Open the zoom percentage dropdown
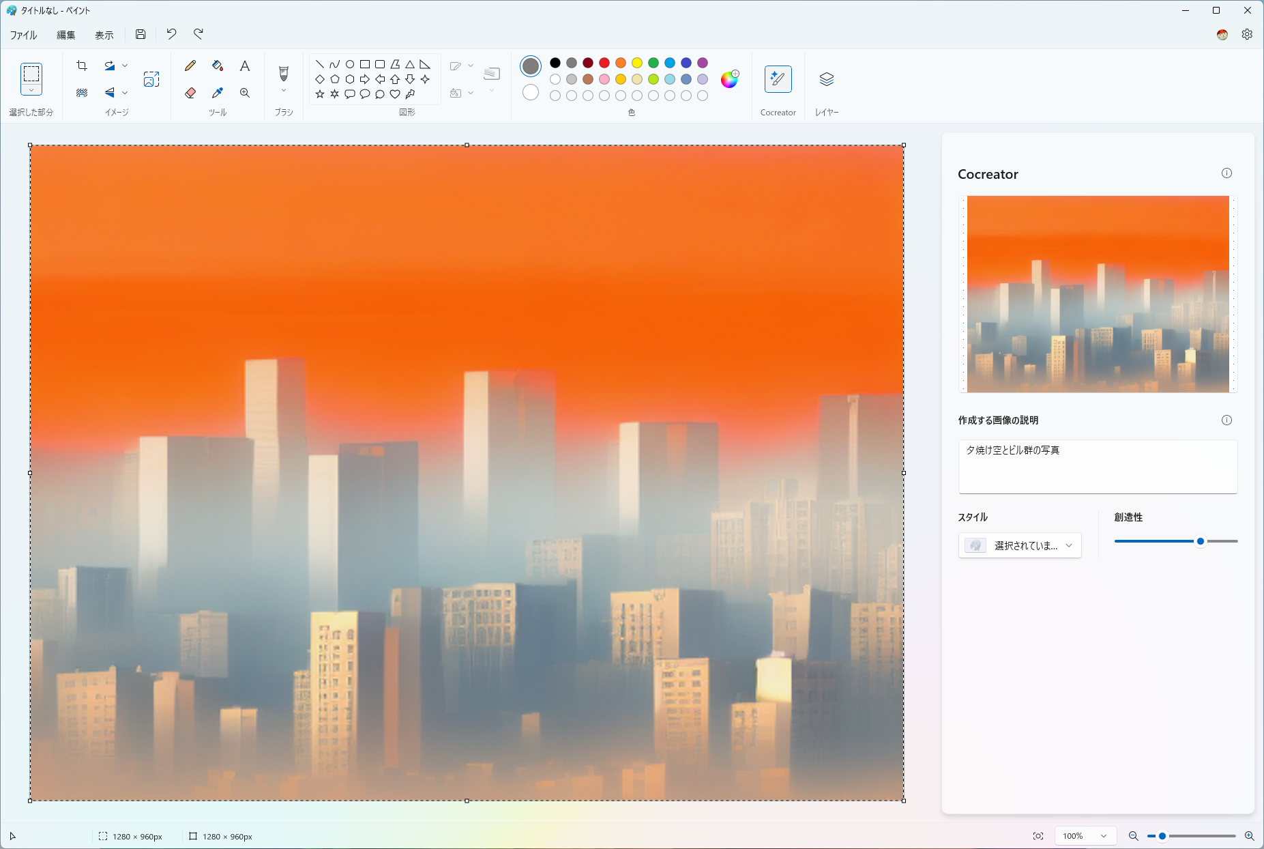 pos(1085,835)
